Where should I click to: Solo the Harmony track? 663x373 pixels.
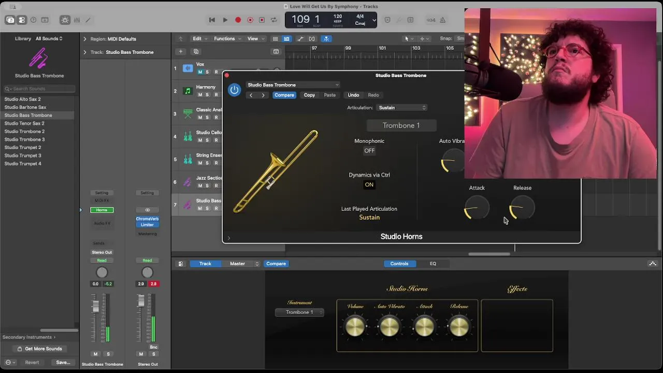(x=207, y=95)
